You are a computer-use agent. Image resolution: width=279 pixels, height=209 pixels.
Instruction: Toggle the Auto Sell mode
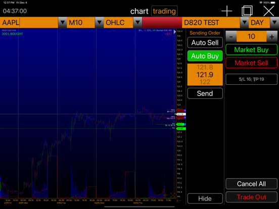click(205, 42)
